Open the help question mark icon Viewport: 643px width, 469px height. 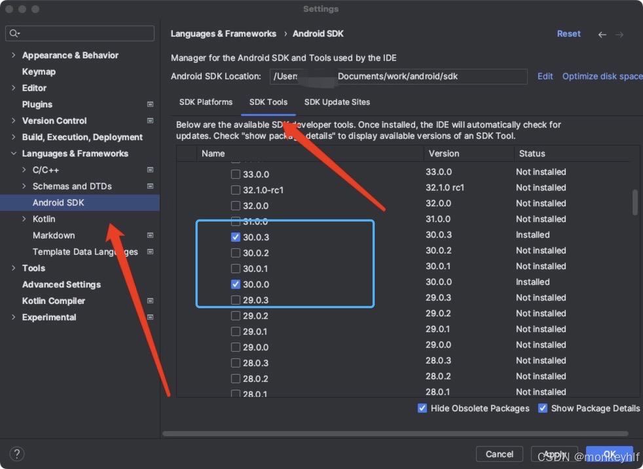17,454
